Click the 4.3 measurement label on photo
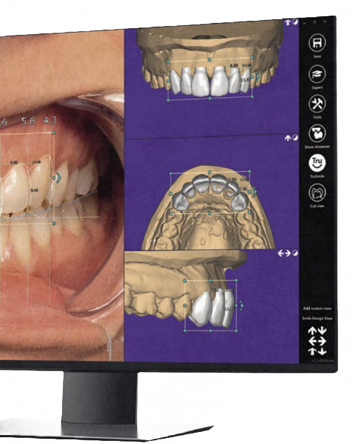This screenshot has width=352, height=444. coord(50,121)
